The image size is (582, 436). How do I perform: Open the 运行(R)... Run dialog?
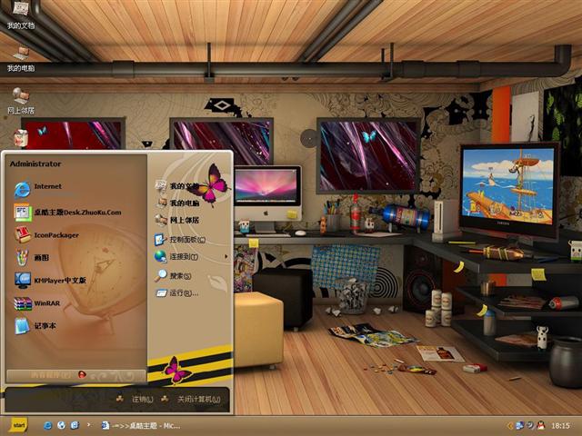tap(177, 293)
